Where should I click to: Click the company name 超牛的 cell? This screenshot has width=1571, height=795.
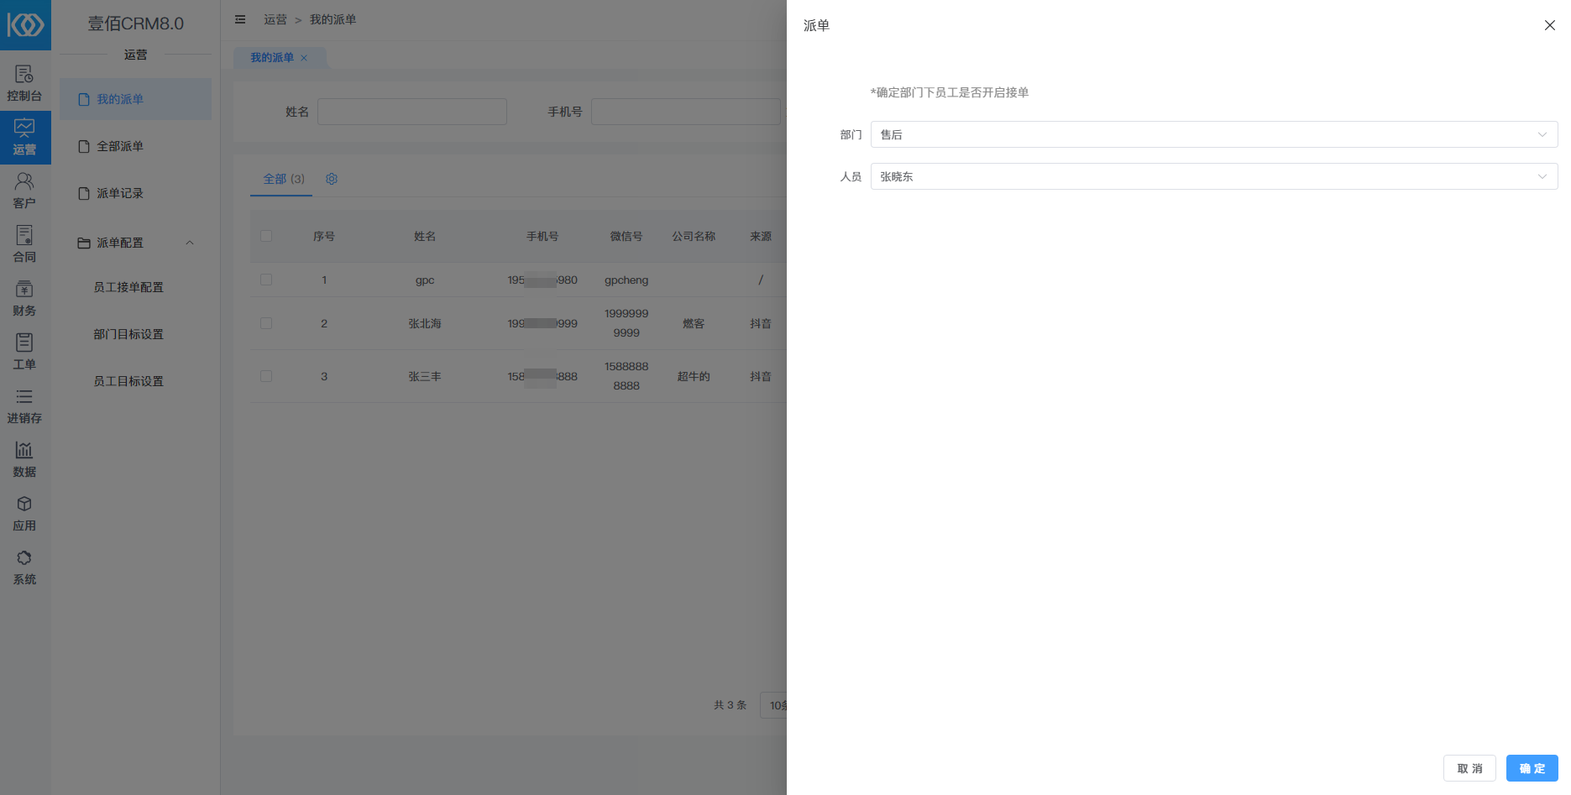tap(694, 376)
